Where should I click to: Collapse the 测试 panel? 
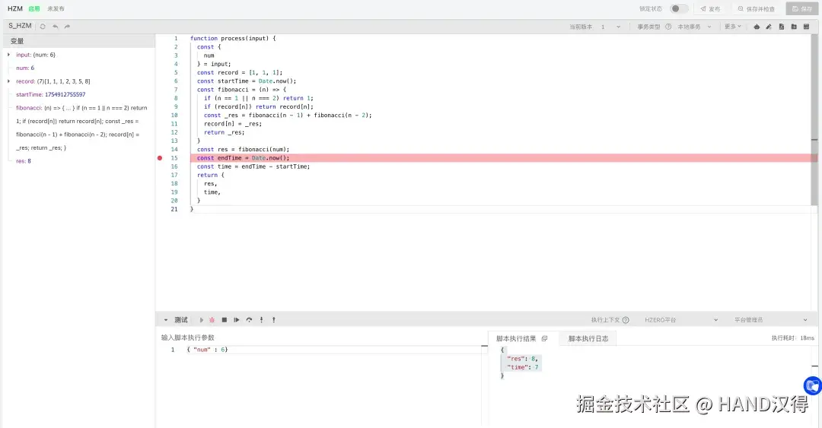(x=166, y=320)
